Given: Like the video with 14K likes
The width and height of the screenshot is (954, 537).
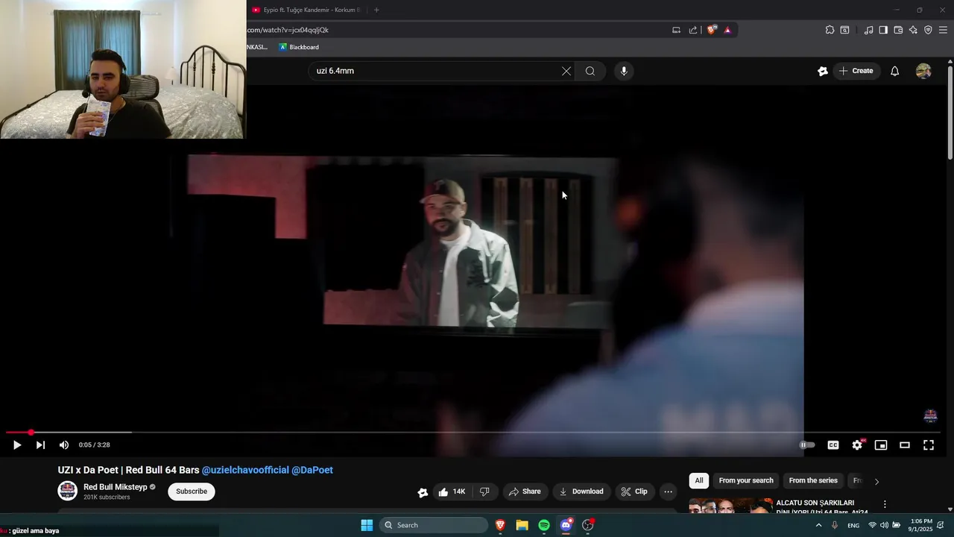Looking at the screenshot, I should [452, 492].
